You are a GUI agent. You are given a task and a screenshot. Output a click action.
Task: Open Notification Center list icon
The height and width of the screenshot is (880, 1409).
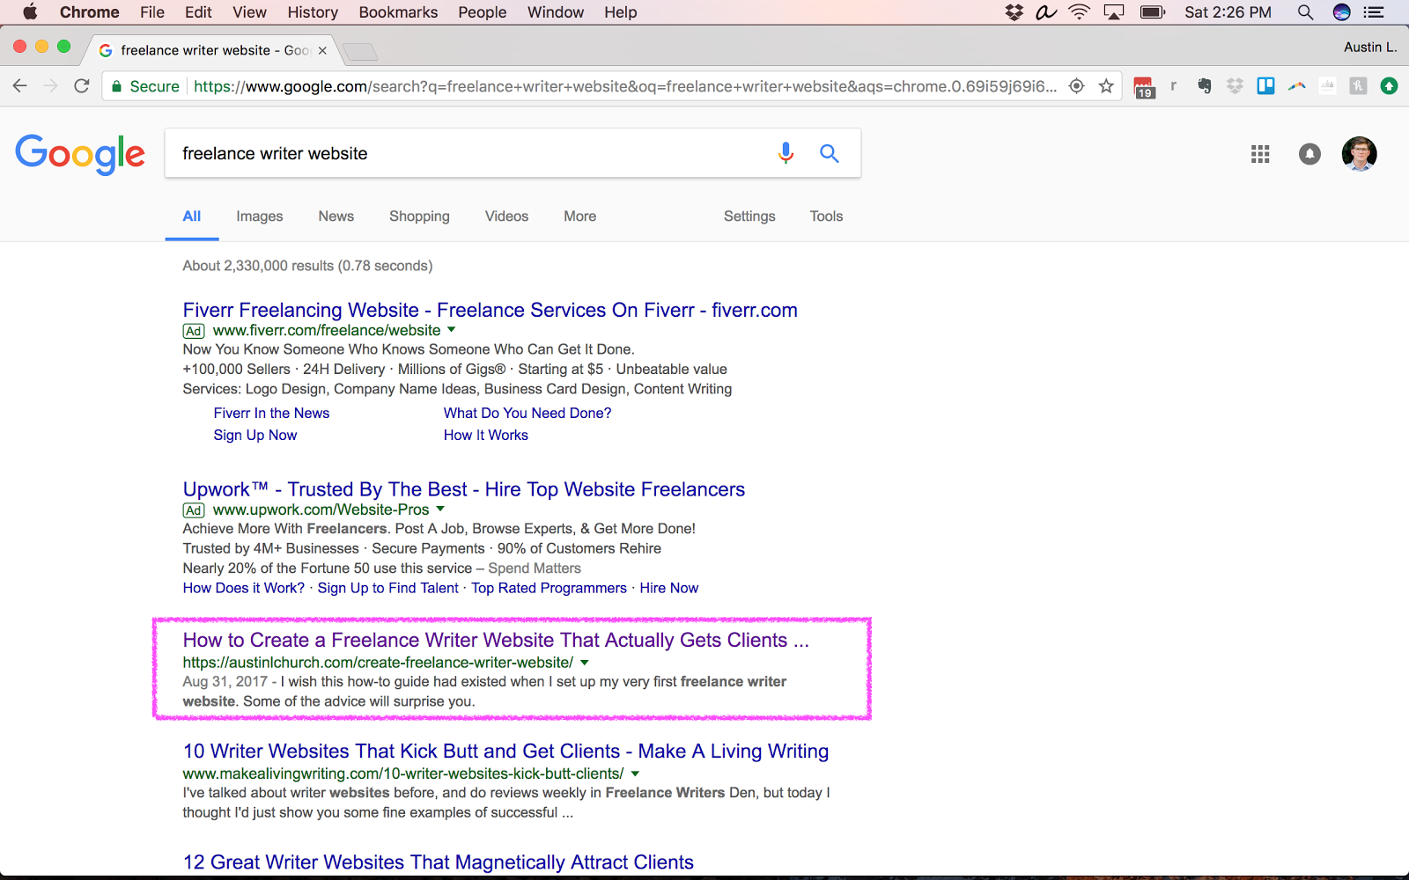(x=1374, y=12)
